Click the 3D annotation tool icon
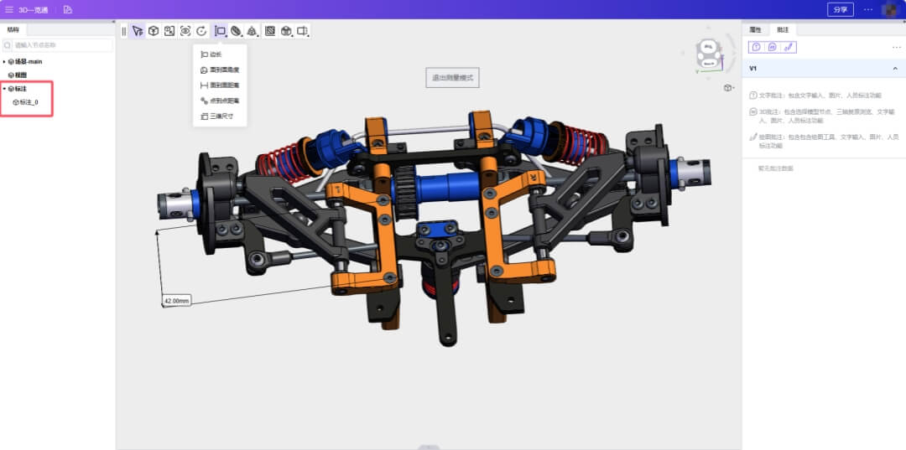The height and width of the screenshot is (450, 906). 772,47
